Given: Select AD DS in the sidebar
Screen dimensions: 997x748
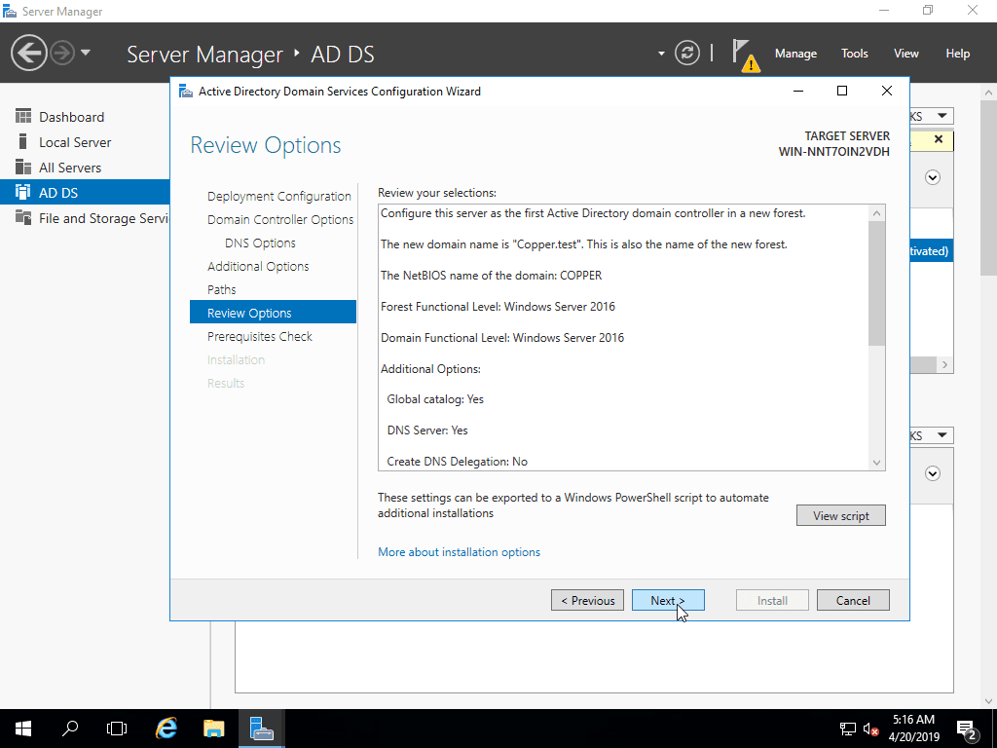Looking at the screenshot, I should 85,193.
